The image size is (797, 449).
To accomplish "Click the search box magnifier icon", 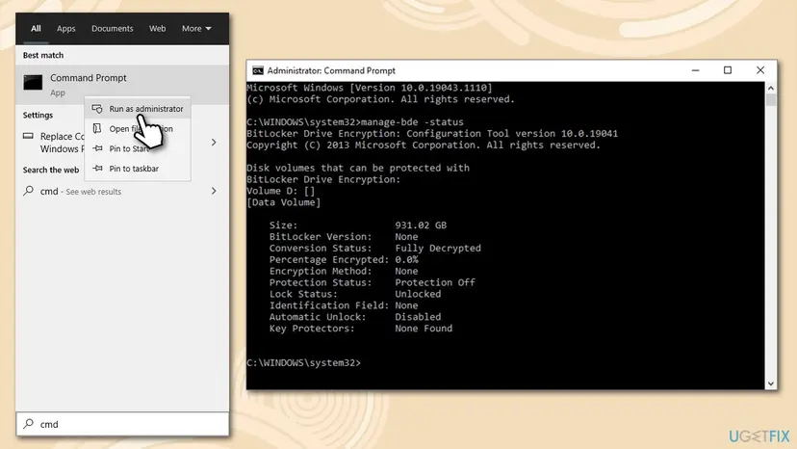I will (29, 424).
